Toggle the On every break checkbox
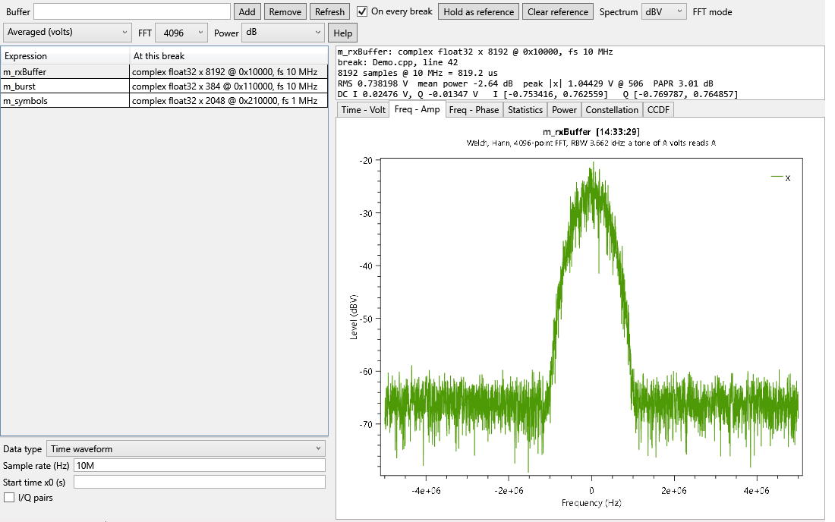 click(362, 11)
